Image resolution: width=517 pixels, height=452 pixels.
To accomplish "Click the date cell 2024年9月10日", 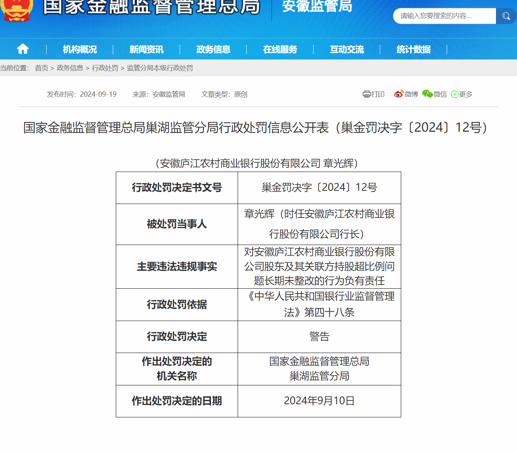I will tap(319, 401).
